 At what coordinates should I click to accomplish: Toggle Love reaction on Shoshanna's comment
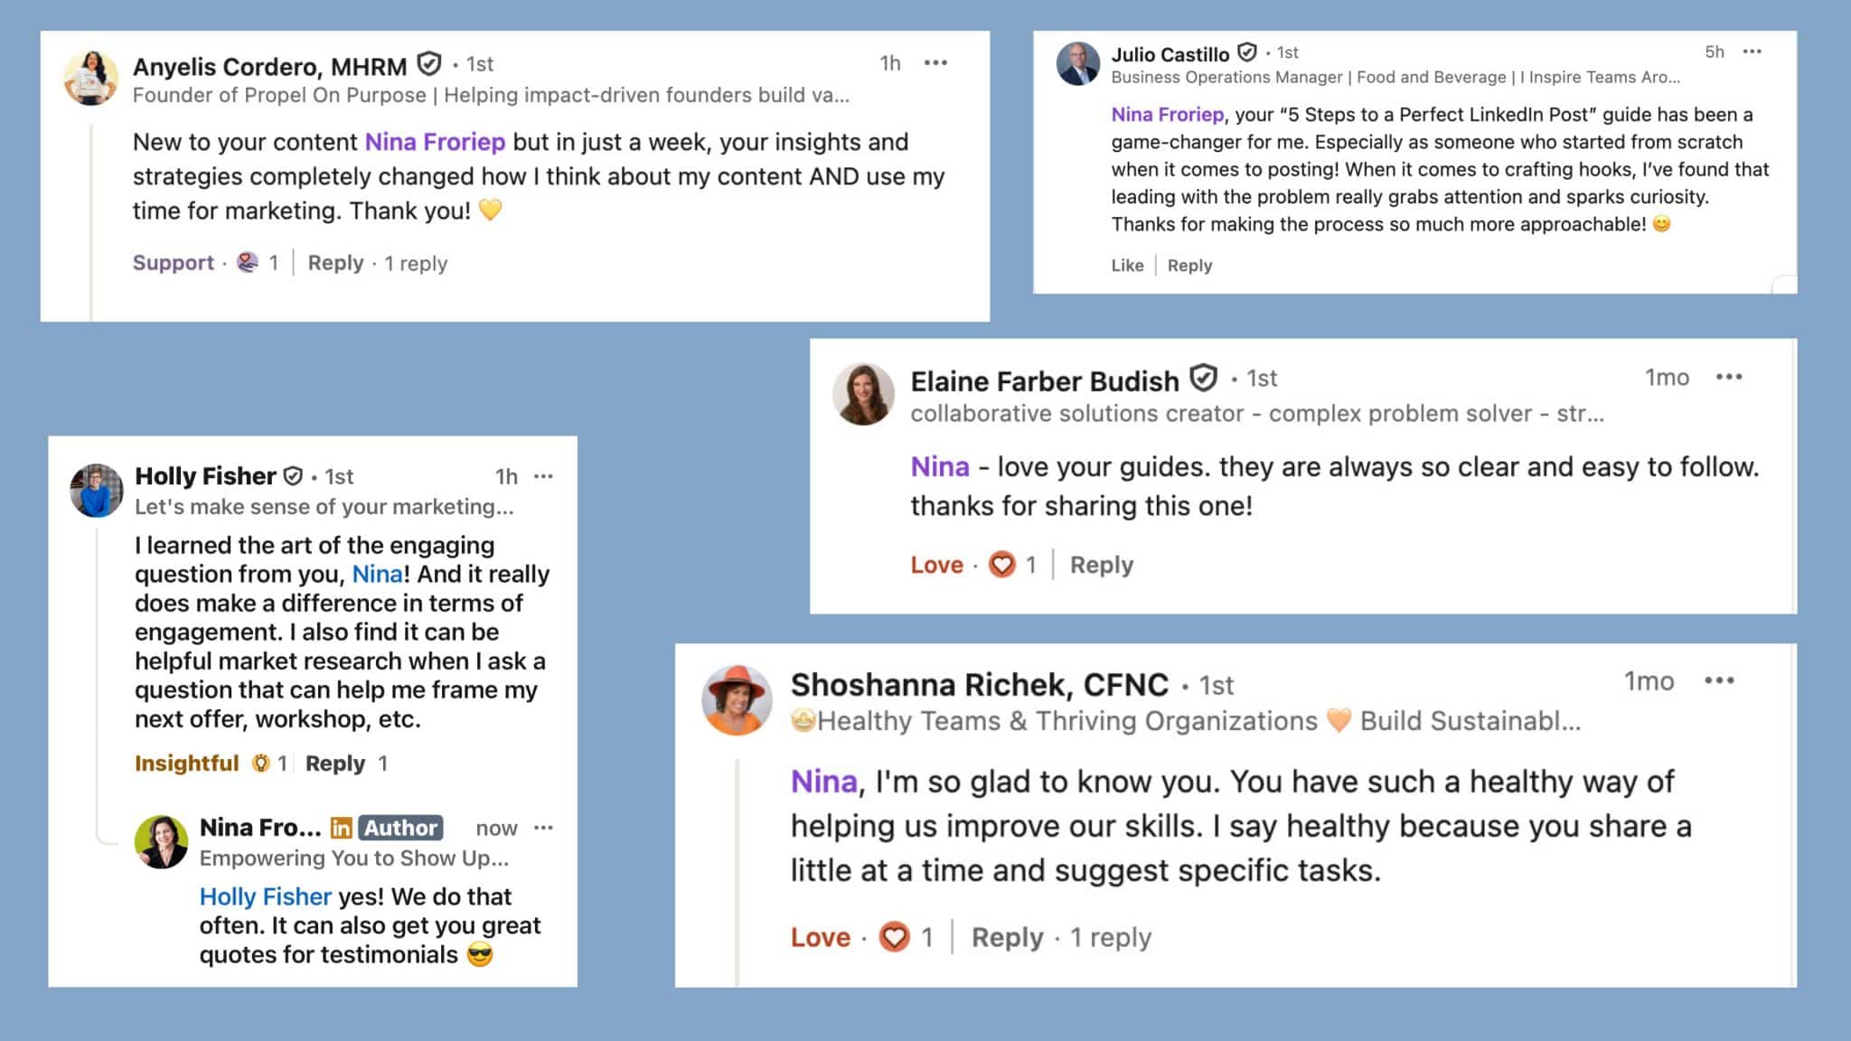coord(820,938)
